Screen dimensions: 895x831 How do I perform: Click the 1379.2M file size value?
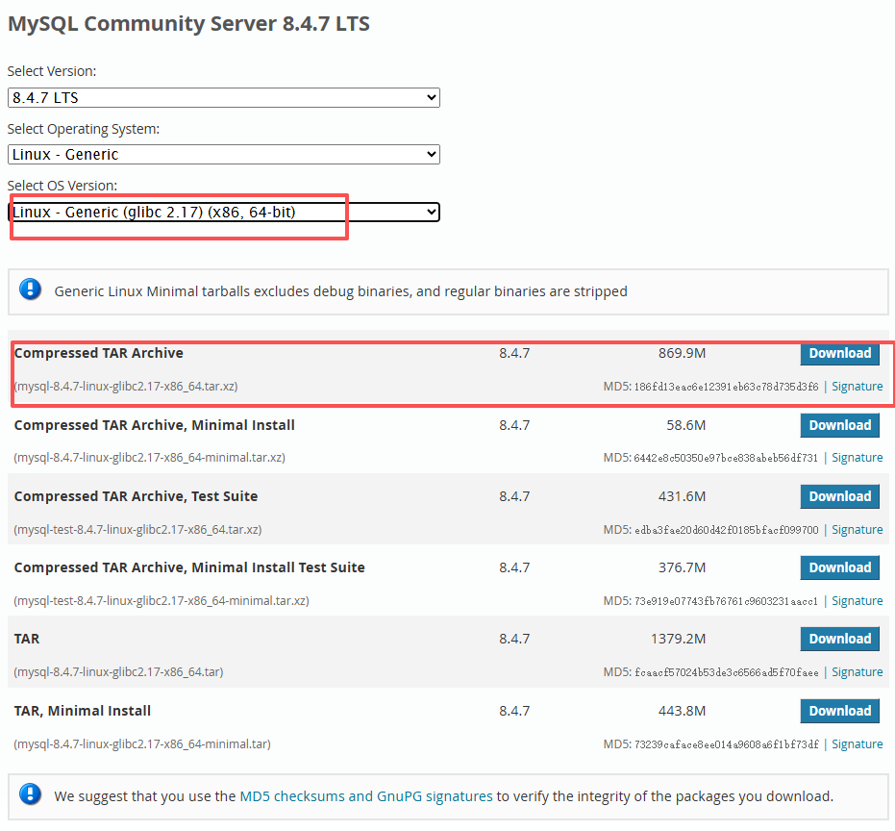[x=678, y=639]
